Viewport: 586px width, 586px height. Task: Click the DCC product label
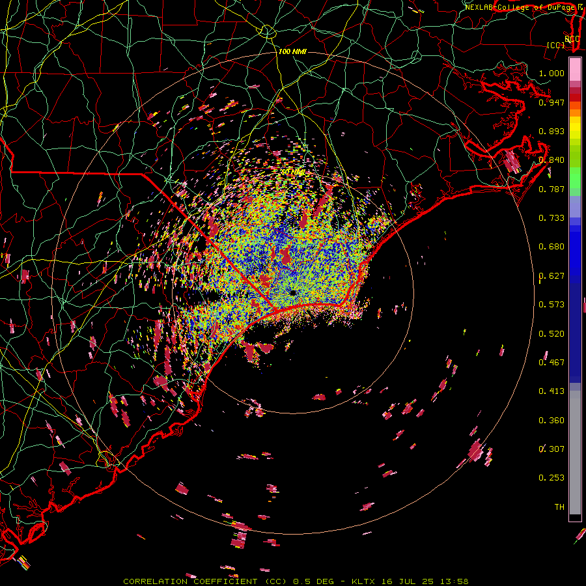572,38
